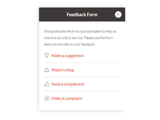The width and height of the screenshot is (160, 120).
Task: Click the Feedback Form title text
Action: click(x=82, y=15)
